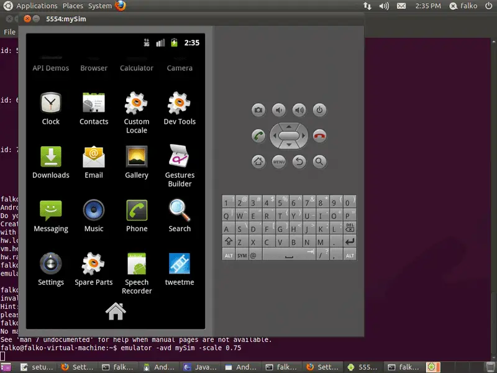Click the emulator Home hardware button
Screen dimensions: 497x373
pyautogui.click(x=258, y=162)
